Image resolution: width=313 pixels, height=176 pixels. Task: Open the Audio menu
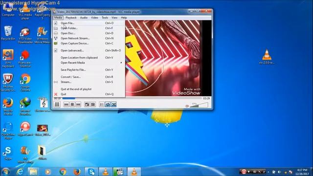pyautogui.click(x=84, y=18)
